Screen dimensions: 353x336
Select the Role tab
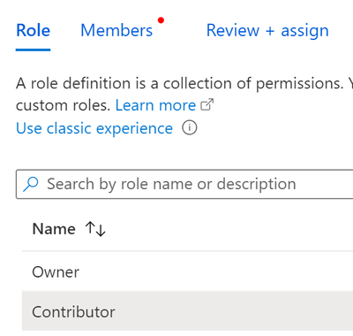[34, 31]
